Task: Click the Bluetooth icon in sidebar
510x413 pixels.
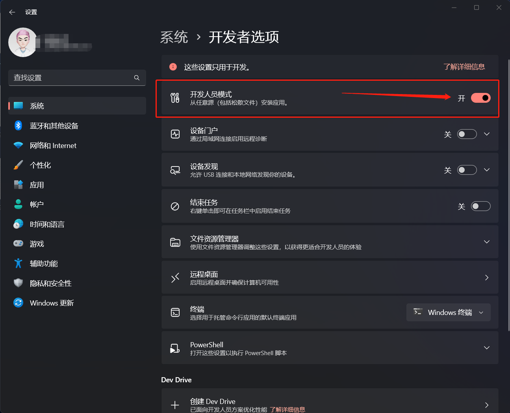Action: [x=18, y=125]
